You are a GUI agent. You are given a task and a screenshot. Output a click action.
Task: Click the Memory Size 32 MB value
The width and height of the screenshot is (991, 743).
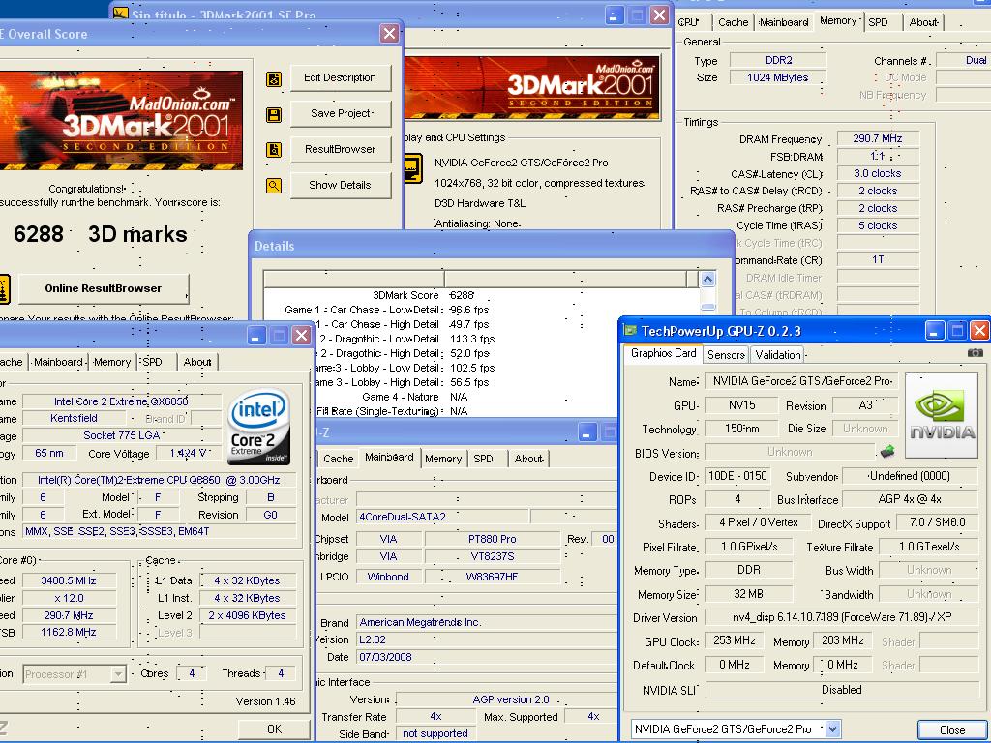pyautogui.click(x=749, y=594)
